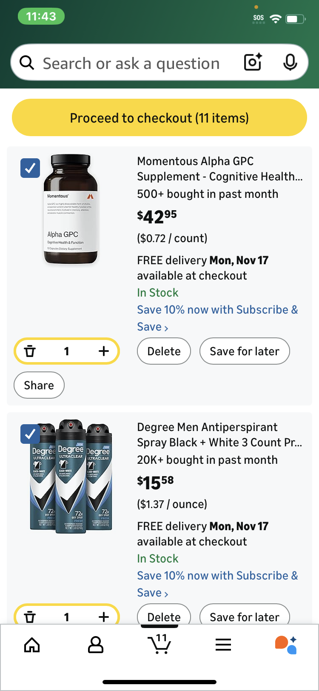319x691 pixels.
Task: Open the cart icon showing 11 items
Action: [x=159, y=644]
